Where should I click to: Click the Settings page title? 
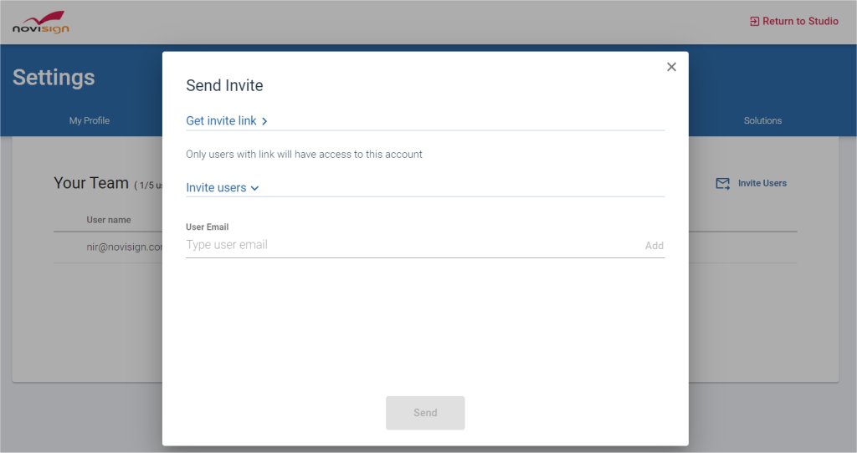[54, 78]
